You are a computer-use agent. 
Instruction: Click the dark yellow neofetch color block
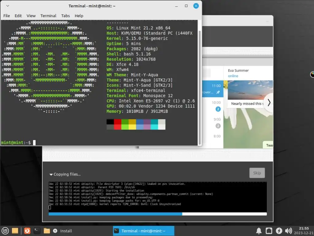click(x=132, y=122)
